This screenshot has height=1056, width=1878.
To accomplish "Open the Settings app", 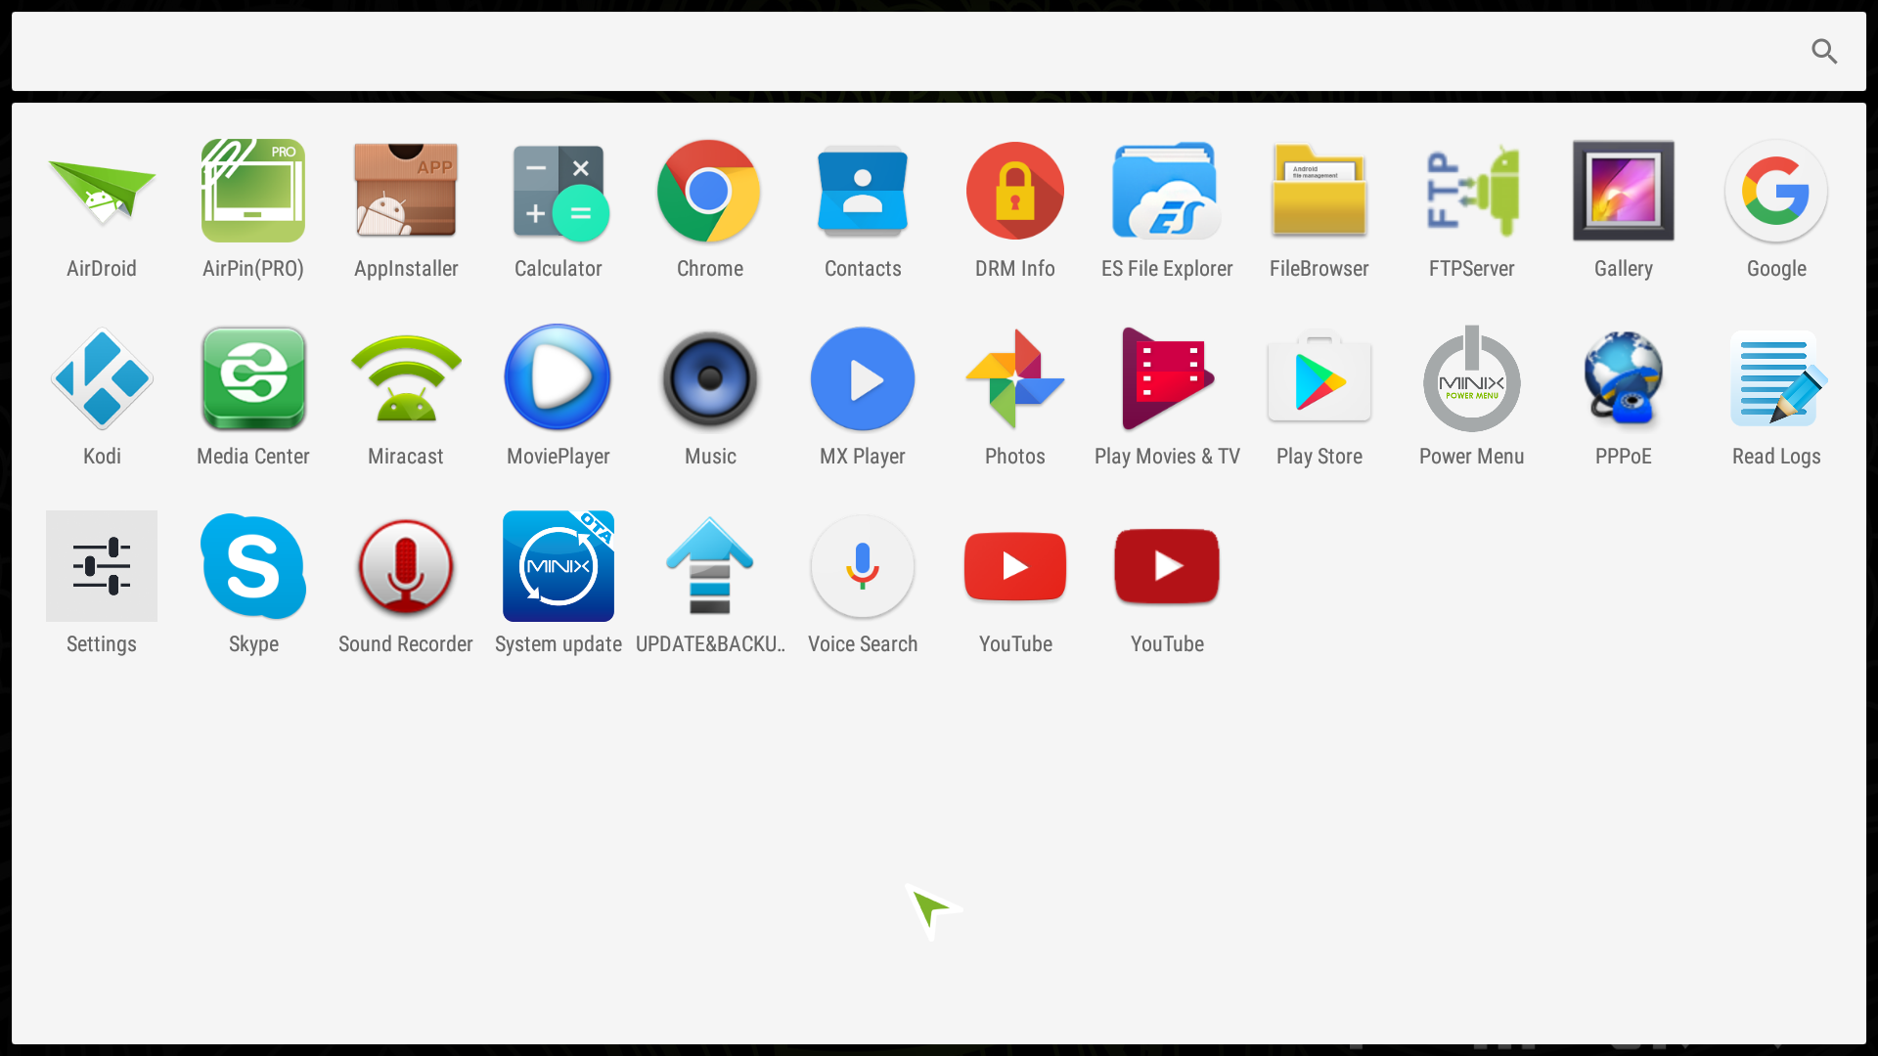I will click(x=102, y=566).
